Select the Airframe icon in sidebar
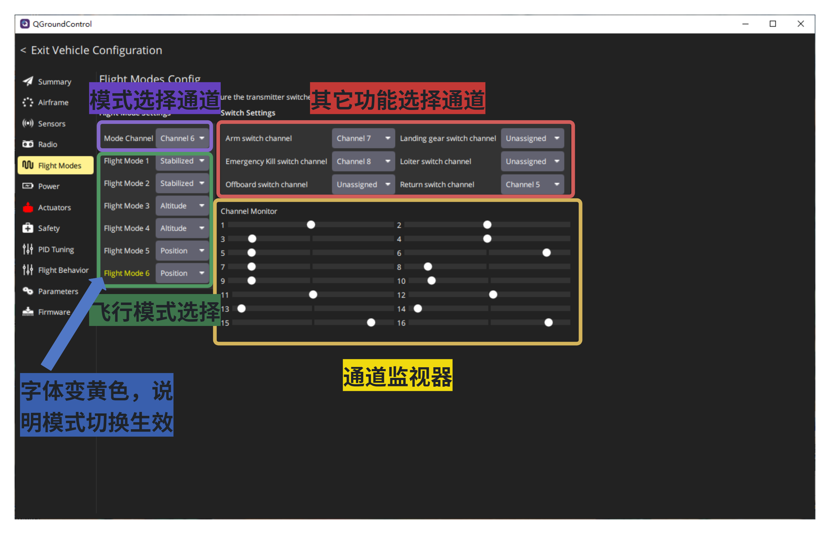 pyautogui.click(x=28, y=102)
